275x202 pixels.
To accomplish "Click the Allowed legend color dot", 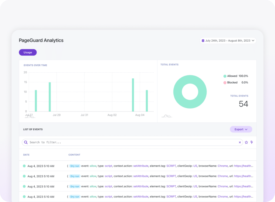I will (x=225, y=76).
